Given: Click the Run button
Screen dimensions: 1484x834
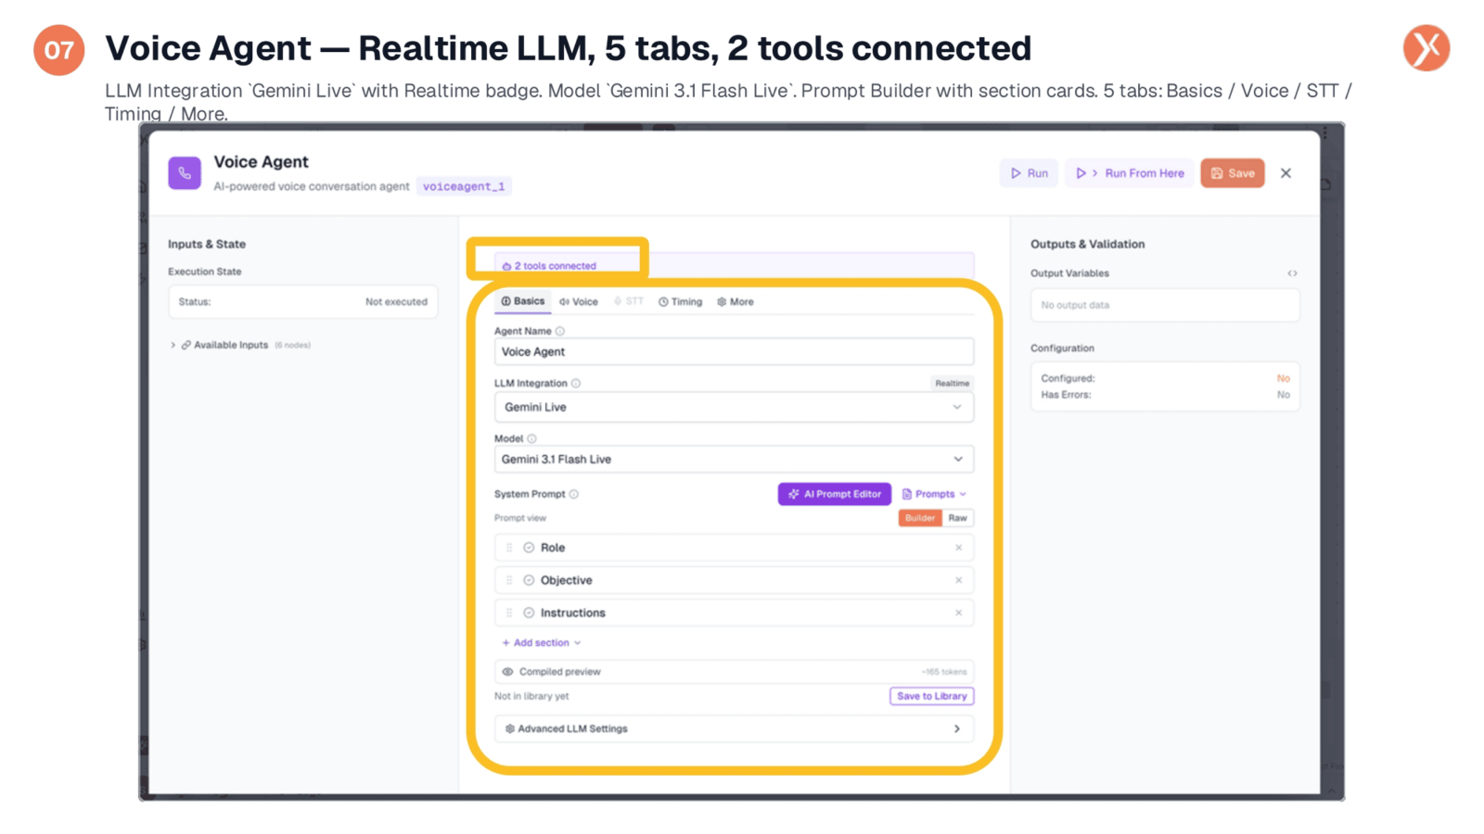Looking at the screenshot, I should coord(1029,173).
